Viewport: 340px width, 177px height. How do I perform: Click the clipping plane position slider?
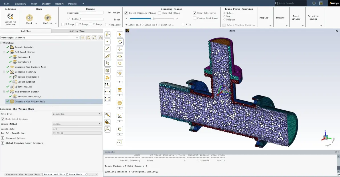click(152, 18)
